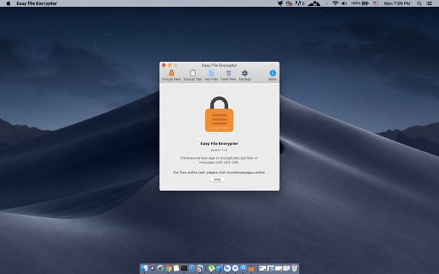
Task: Open Launchpad rocket icon in dock
Action: (x=160, y=269)
